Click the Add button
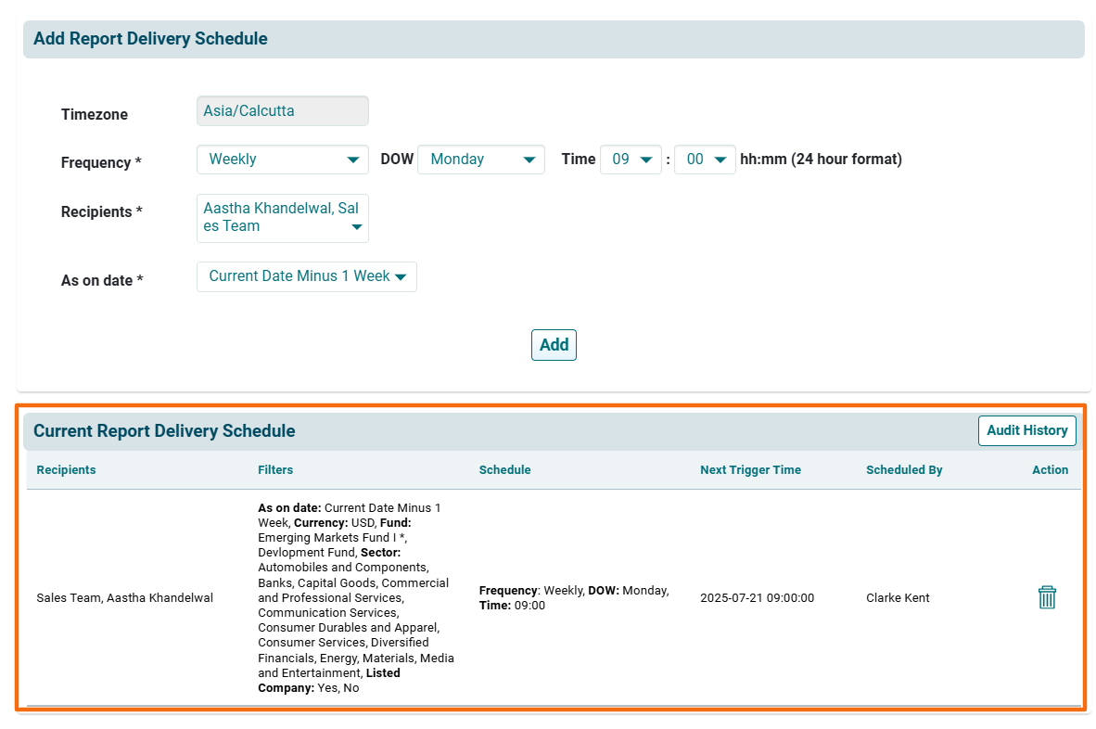Image resolution: width=1096 pixels, height=729 pixels. coord(554,345)
